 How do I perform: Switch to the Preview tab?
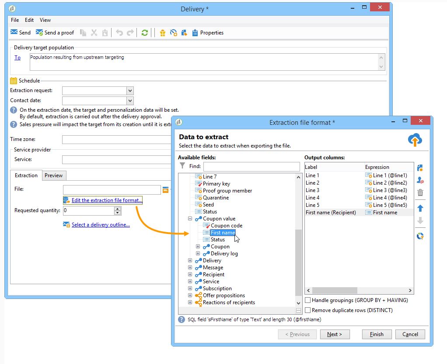point(53,175)
